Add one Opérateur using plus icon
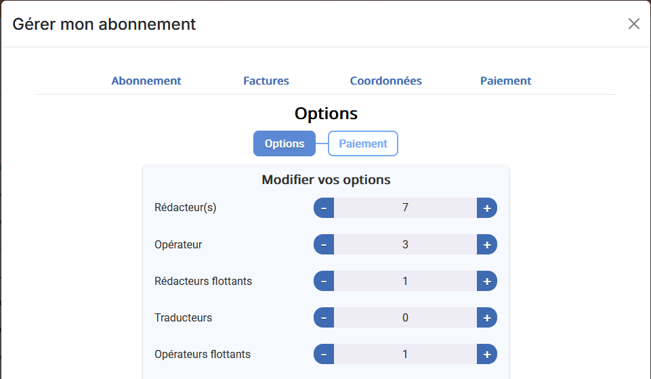The width and height of the screenshot is (651, 379). pos(486,244)
